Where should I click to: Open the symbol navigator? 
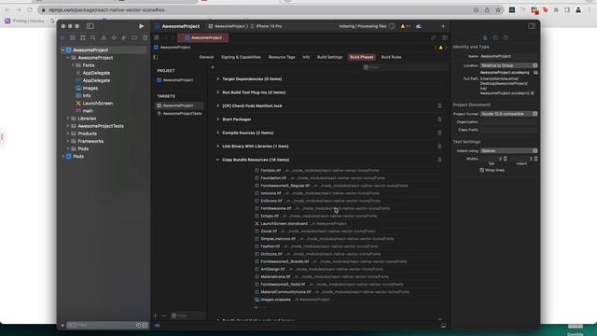point(83,37)
